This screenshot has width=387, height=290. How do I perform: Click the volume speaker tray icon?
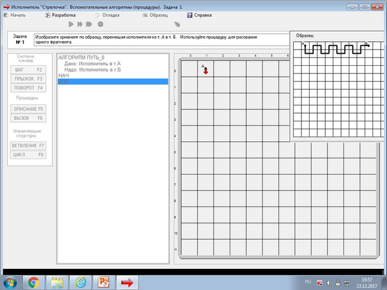click(x=329, y=283)
